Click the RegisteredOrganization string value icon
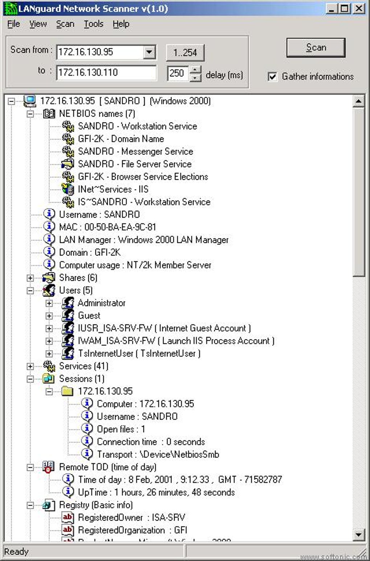The width and height of the screenshot is (370, 561). 68,530
